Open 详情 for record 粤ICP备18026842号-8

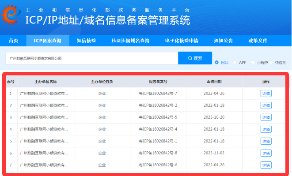point(266,153)
